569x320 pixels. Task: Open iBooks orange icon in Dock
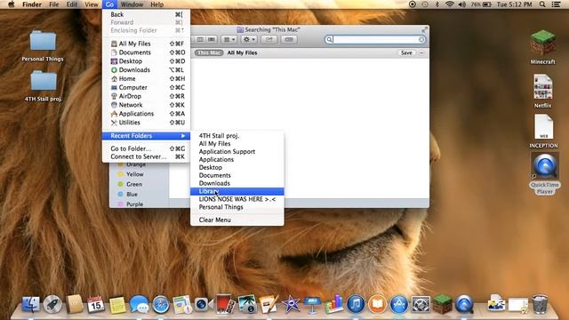pyautogui.click(x=377, y=304)
